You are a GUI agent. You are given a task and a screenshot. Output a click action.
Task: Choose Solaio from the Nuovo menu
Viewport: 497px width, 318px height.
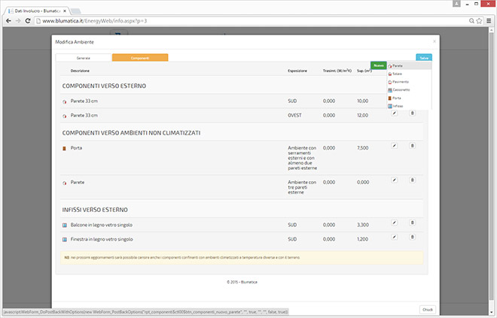click(x=398, y=74)
